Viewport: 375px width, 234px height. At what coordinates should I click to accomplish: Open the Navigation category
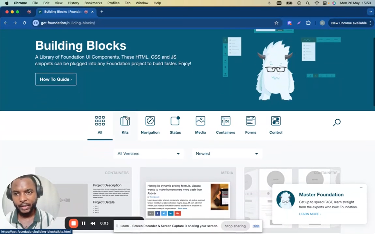[150, 125]
